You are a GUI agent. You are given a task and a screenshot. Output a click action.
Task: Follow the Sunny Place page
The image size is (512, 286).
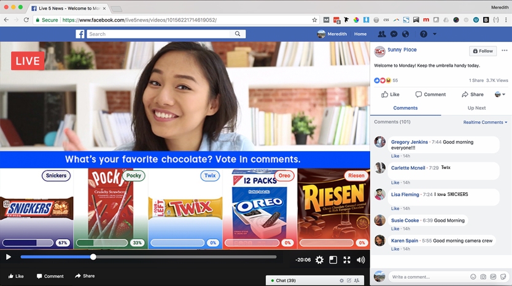483,51
